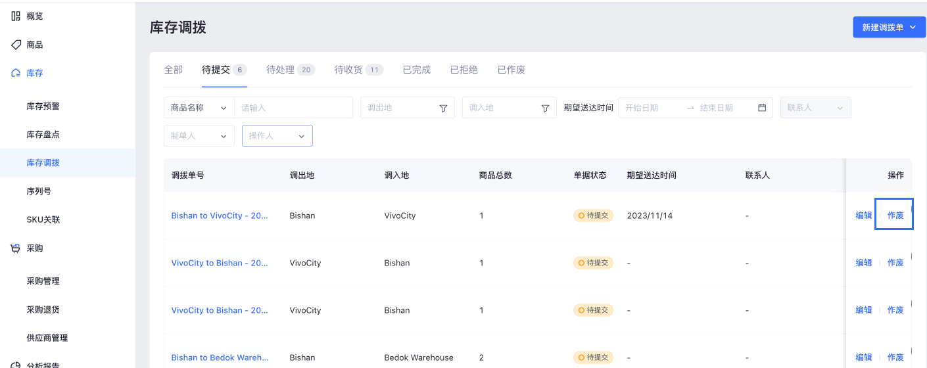927x368 pixels.
Task: Click the 商品 tag icon in sidebar
Action: pyautogui.click(x=16, y=45)
